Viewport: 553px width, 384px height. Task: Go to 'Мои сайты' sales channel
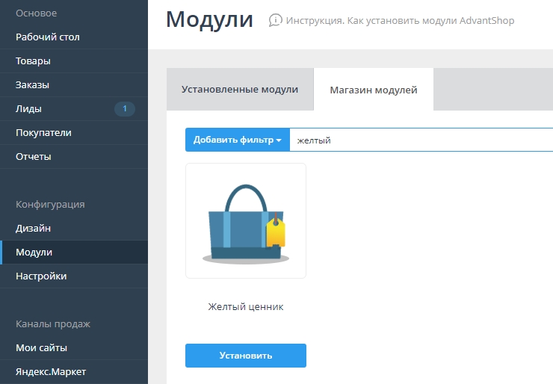tap(41, 348)
